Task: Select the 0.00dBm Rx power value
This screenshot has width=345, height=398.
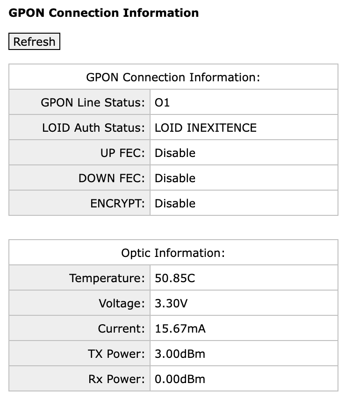Action: coord(180,379)
